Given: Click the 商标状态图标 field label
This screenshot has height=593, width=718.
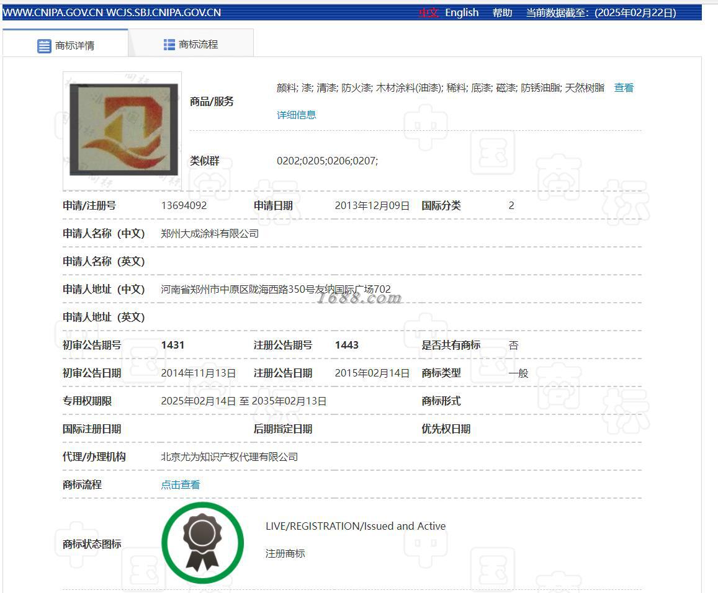Looking at the screenshot, I should point(92,544).
